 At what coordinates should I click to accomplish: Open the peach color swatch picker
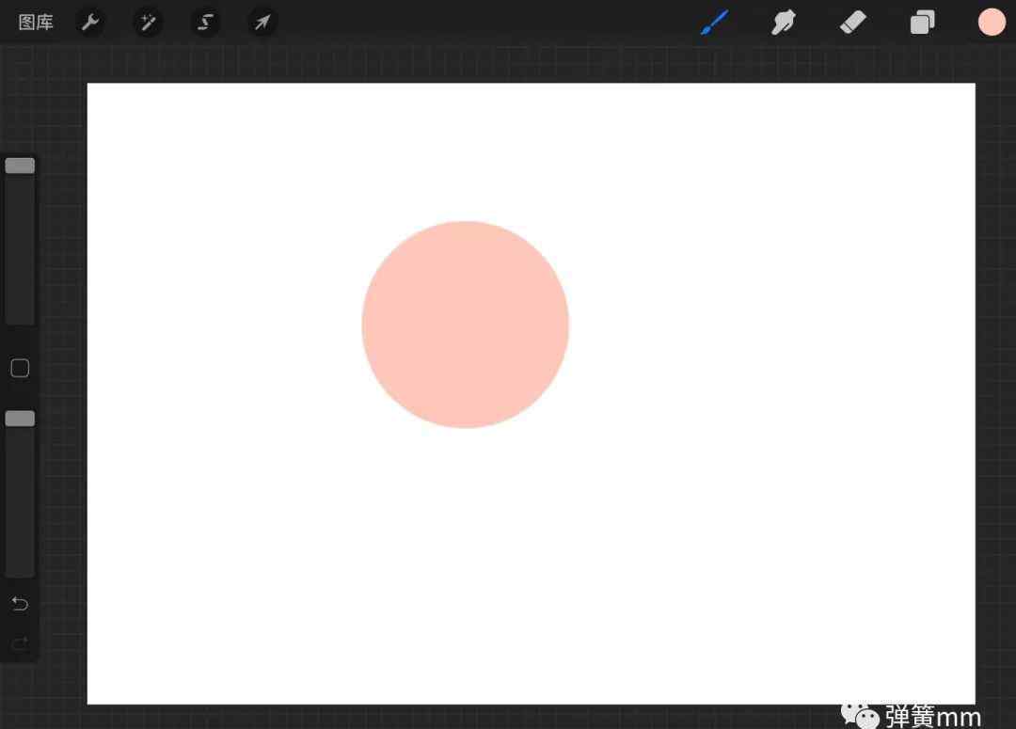pyautogui.click(x=991, y=23)
